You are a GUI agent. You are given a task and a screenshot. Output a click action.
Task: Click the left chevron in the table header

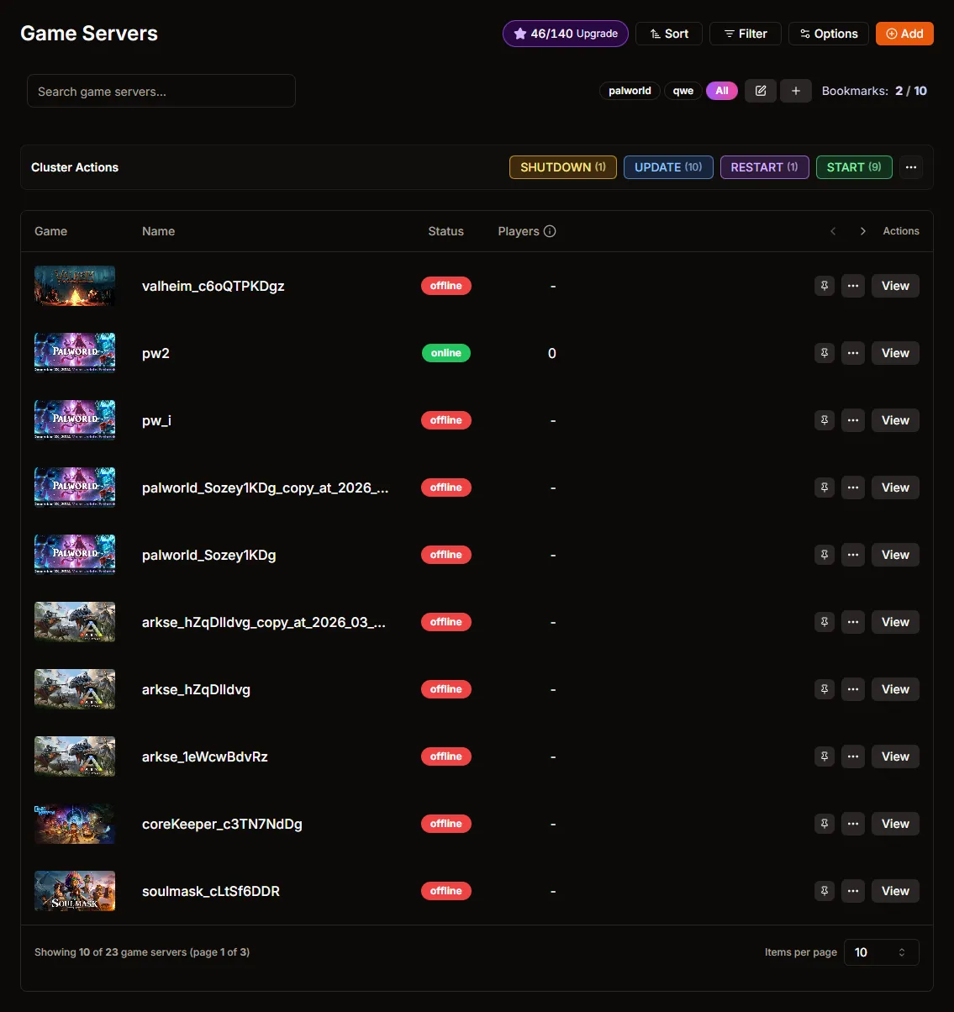[832, 230]
